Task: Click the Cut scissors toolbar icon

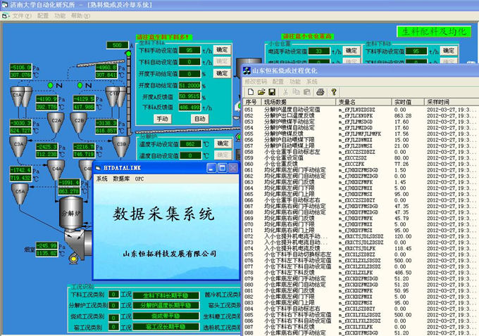Action: click(285, 92)
